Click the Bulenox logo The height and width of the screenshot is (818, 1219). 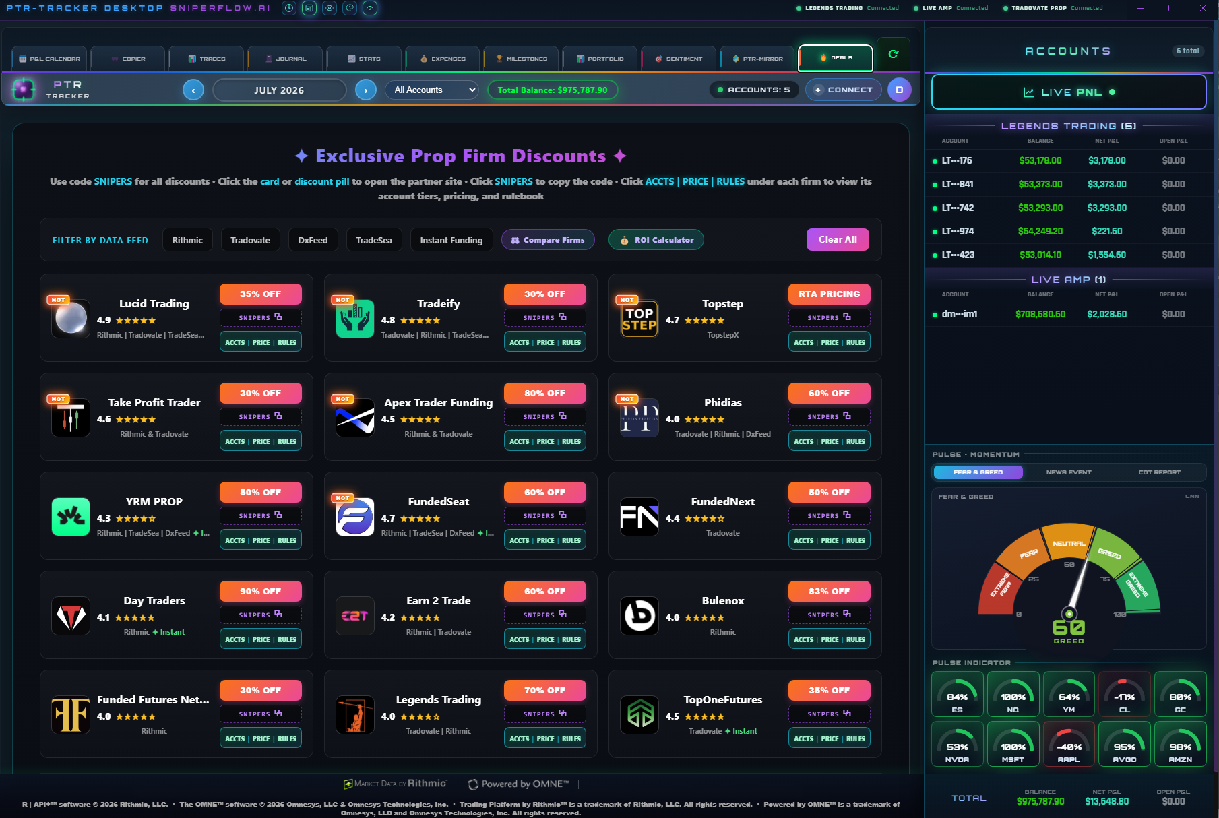(x=639, y=615)
